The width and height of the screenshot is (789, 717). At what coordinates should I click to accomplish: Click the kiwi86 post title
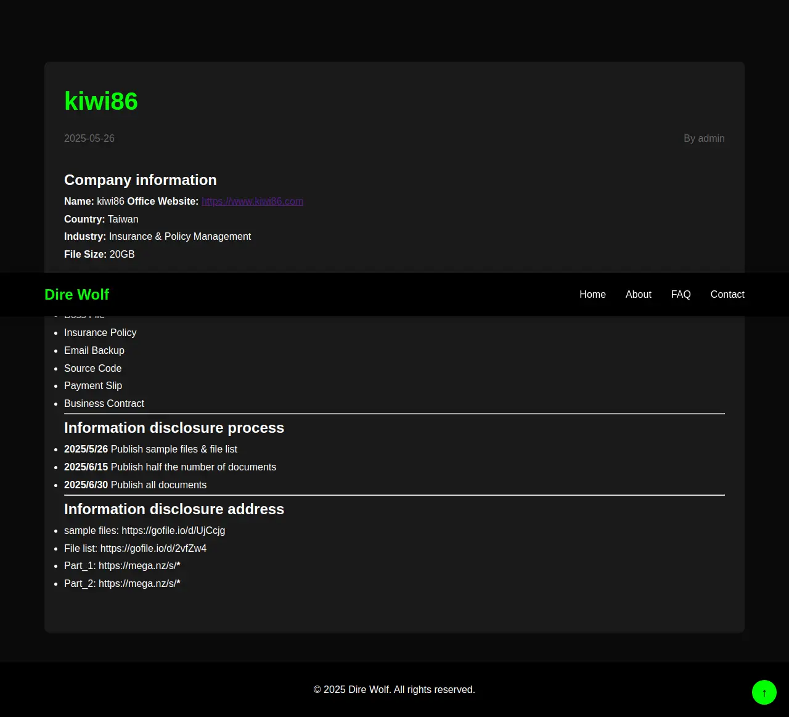(x=101, y=101)
